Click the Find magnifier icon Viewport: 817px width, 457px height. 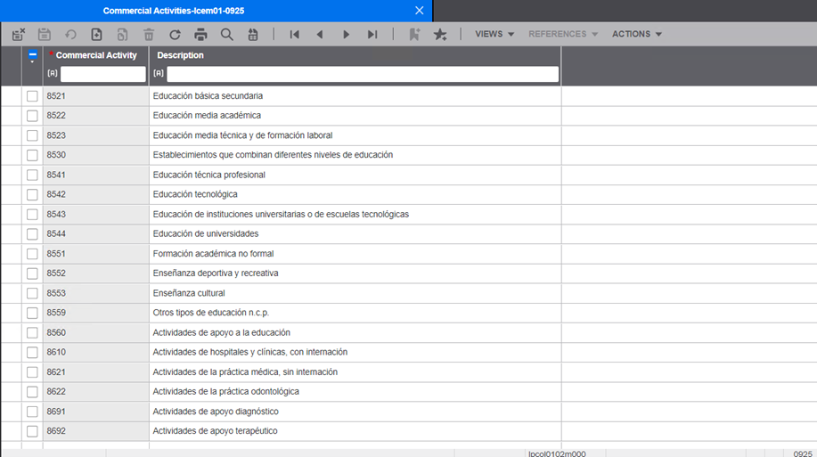(x=226, y=34)
